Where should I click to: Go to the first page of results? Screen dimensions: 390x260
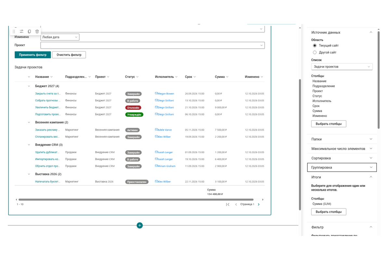[x=228, y=204]
